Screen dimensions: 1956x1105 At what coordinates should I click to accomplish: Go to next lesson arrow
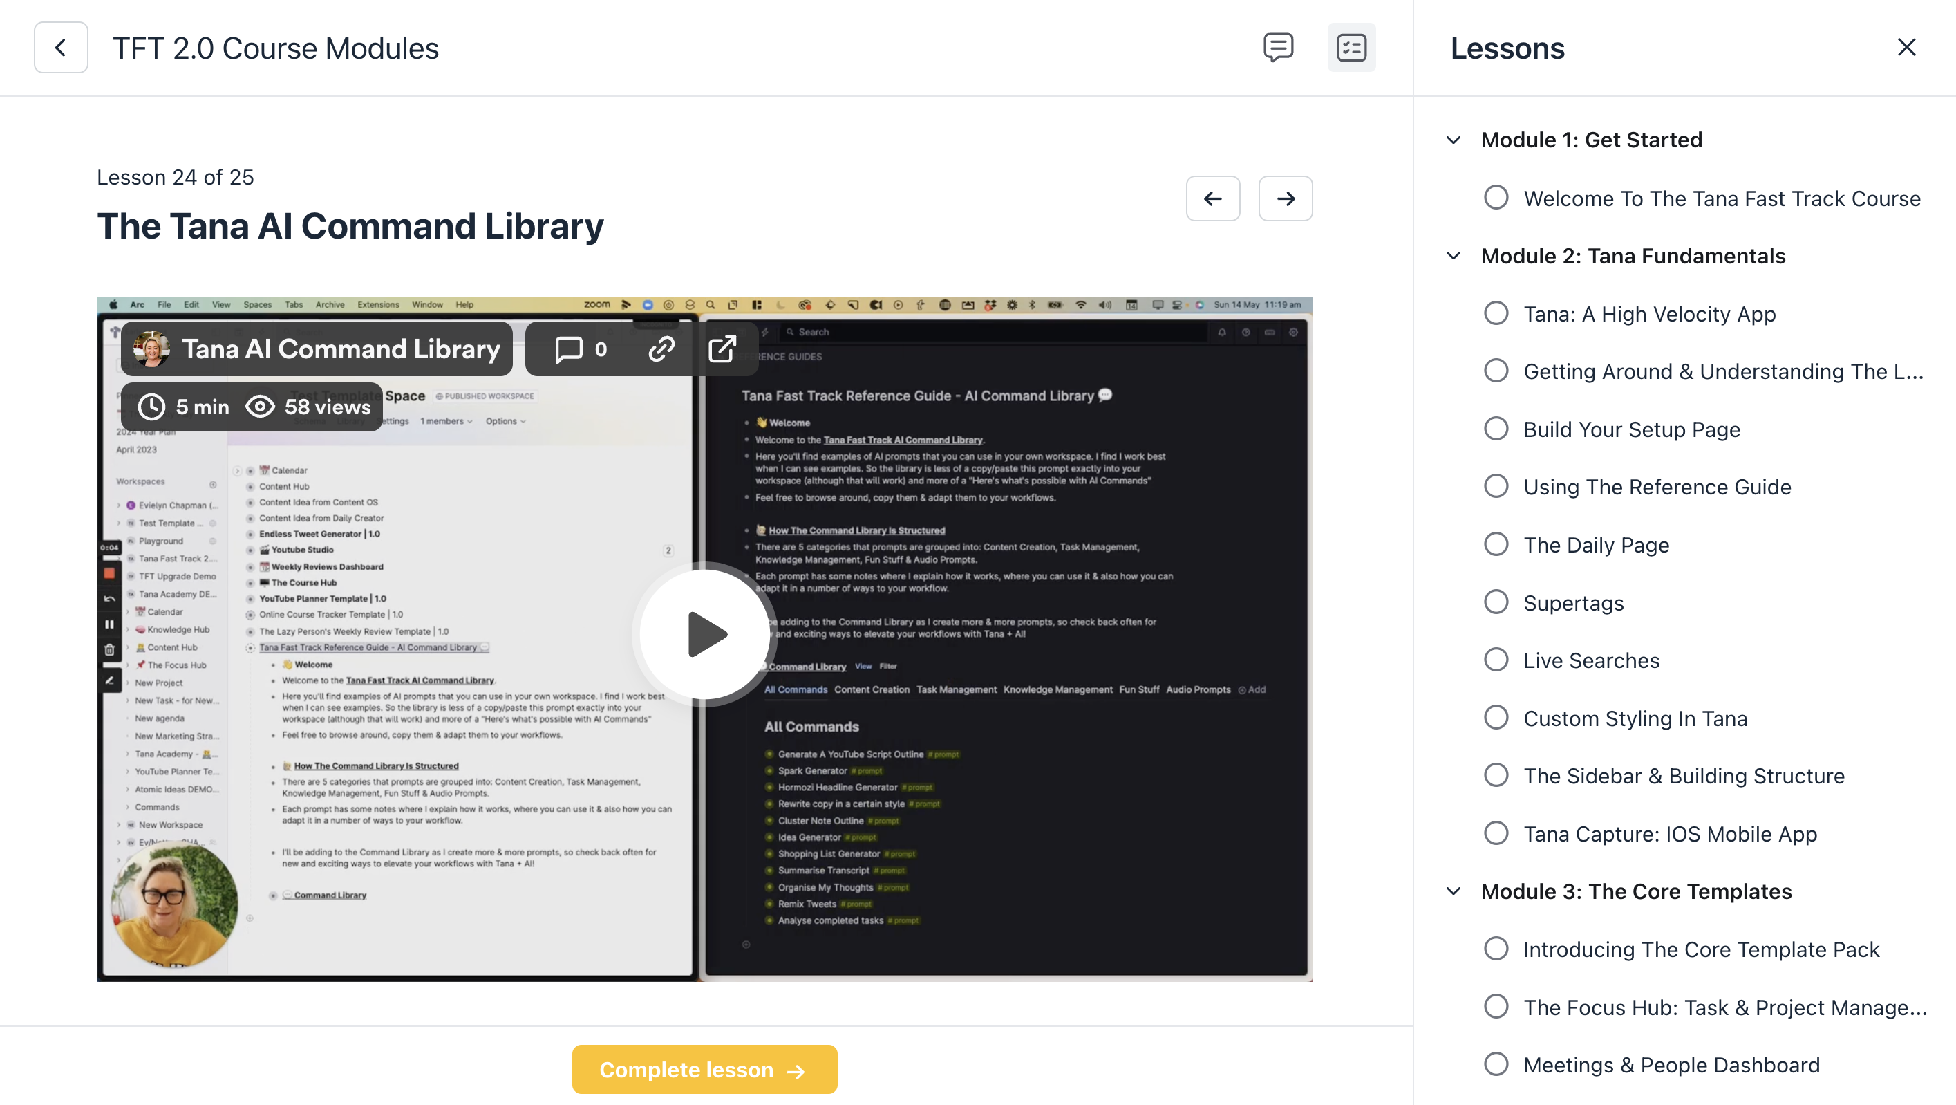(1285, 198)
